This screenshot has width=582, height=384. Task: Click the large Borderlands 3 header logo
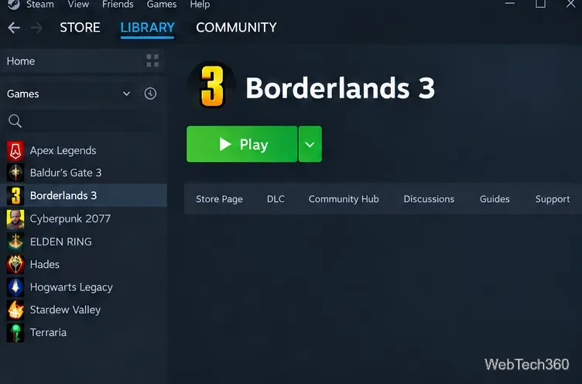click(212, 86)
